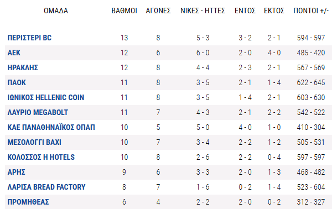Open ΚΑΕ ΠΑΝΑΘΗΝΑΪΚΟΣ ΟΠΑΠ team page

(x=51, y=127)
